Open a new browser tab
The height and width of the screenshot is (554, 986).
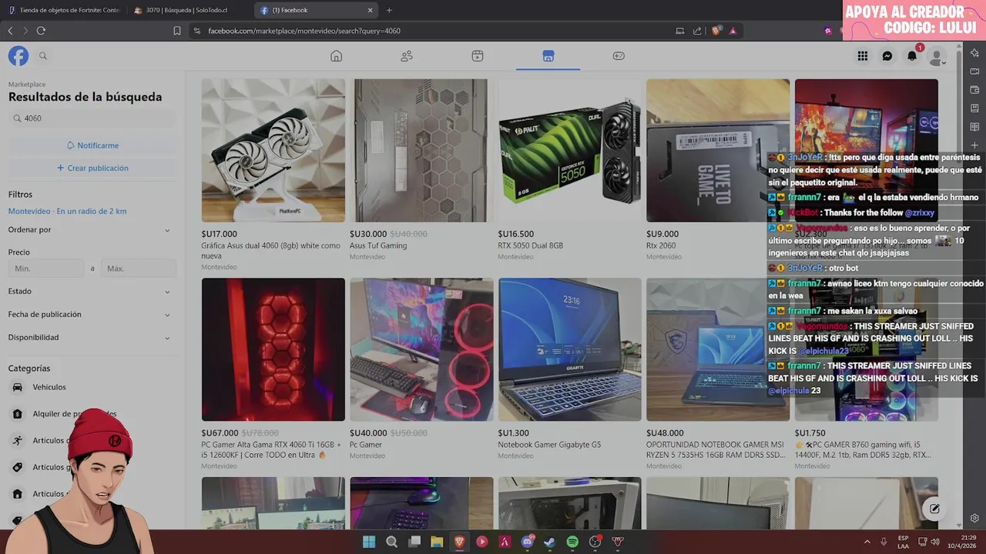click(389, 10)
